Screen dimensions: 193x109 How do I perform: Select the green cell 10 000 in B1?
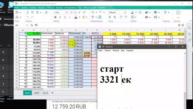[34, 34]
